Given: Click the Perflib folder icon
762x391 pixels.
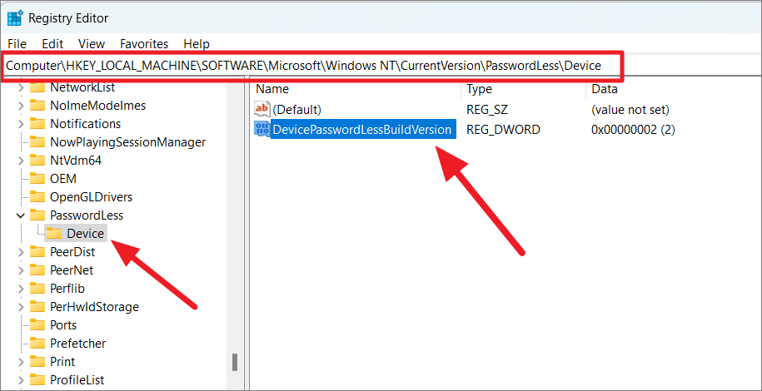Looking at the screenshot, I should point(37,289).
